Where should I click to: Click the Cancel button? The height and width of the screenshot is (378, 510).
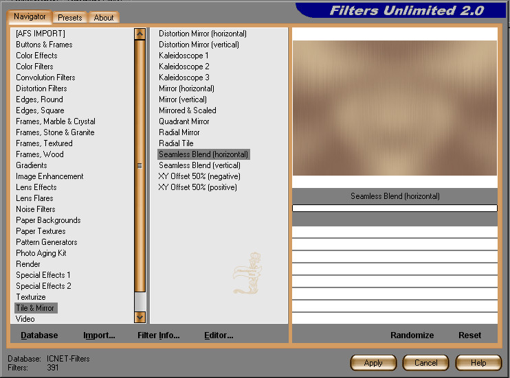(x=425, y=363)
